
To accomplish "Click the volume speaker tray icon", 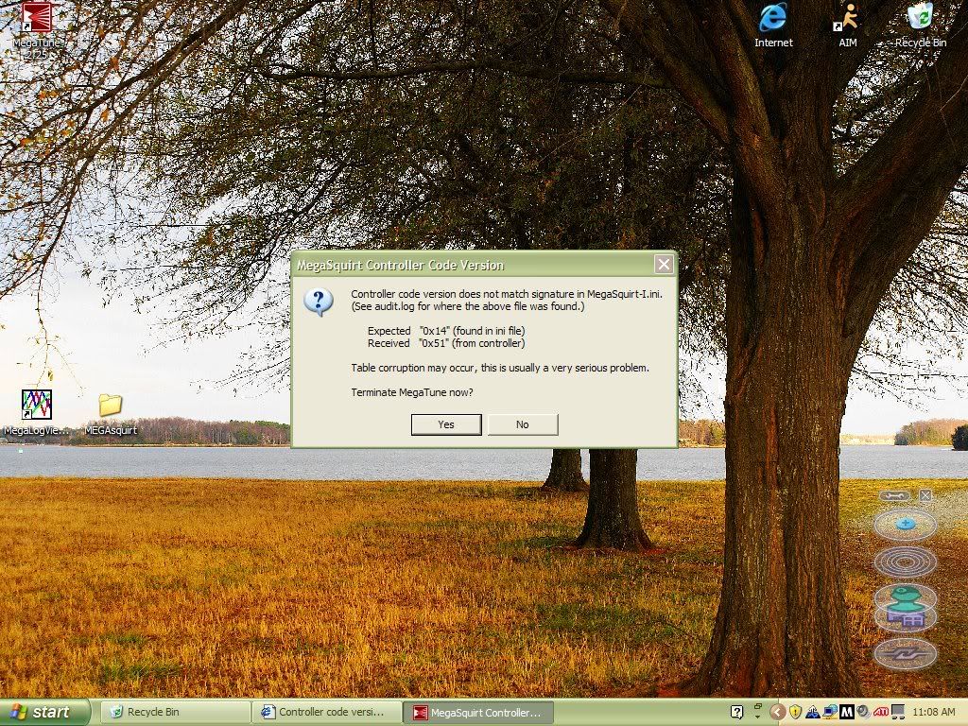I will tap(864, 712).
